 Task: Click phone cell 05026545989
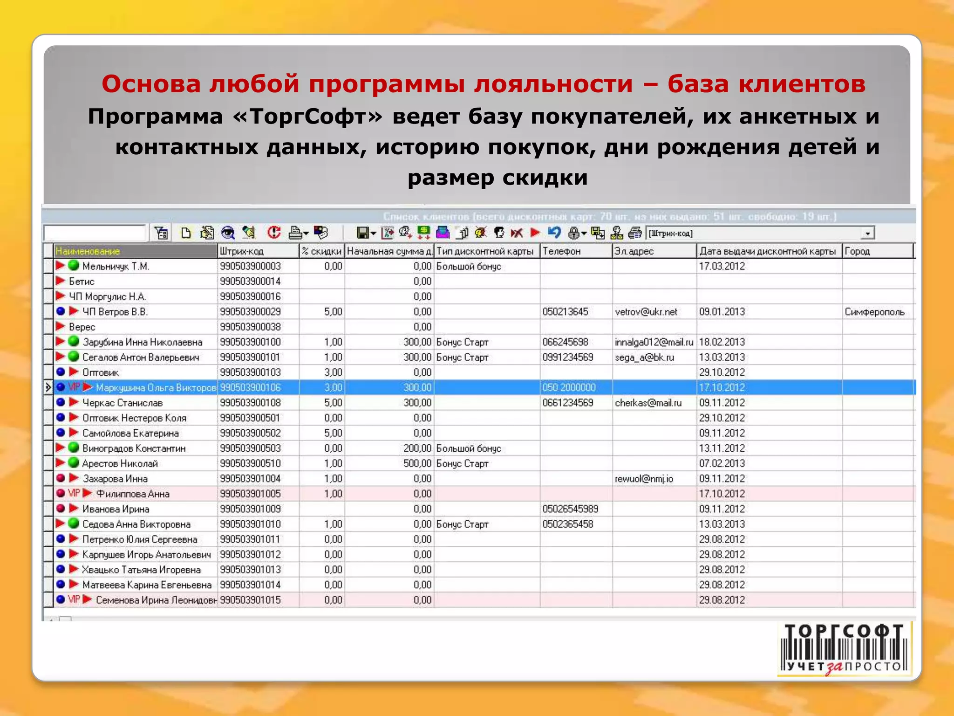tap(576, 509)
